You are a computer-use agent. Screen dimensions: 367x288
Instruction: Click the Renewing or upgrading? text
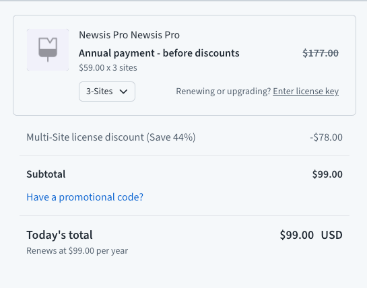click(x=224, y=92)
